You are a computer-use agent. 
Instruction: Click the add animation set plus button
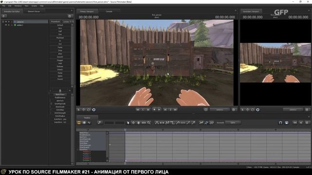[x=4, y=16]
